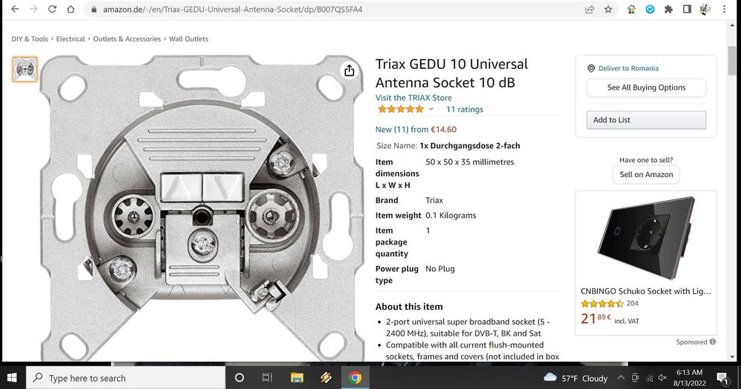The height and width of the screenshot is (389, 741).
Task: Open the Chrome three-dot menu
Action: pyautogui.click(x=724, y=9)
